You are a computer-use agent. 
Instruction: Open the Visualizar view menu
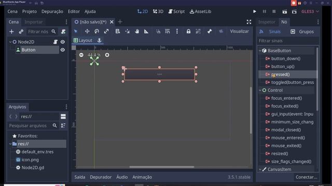click(240, 32)
